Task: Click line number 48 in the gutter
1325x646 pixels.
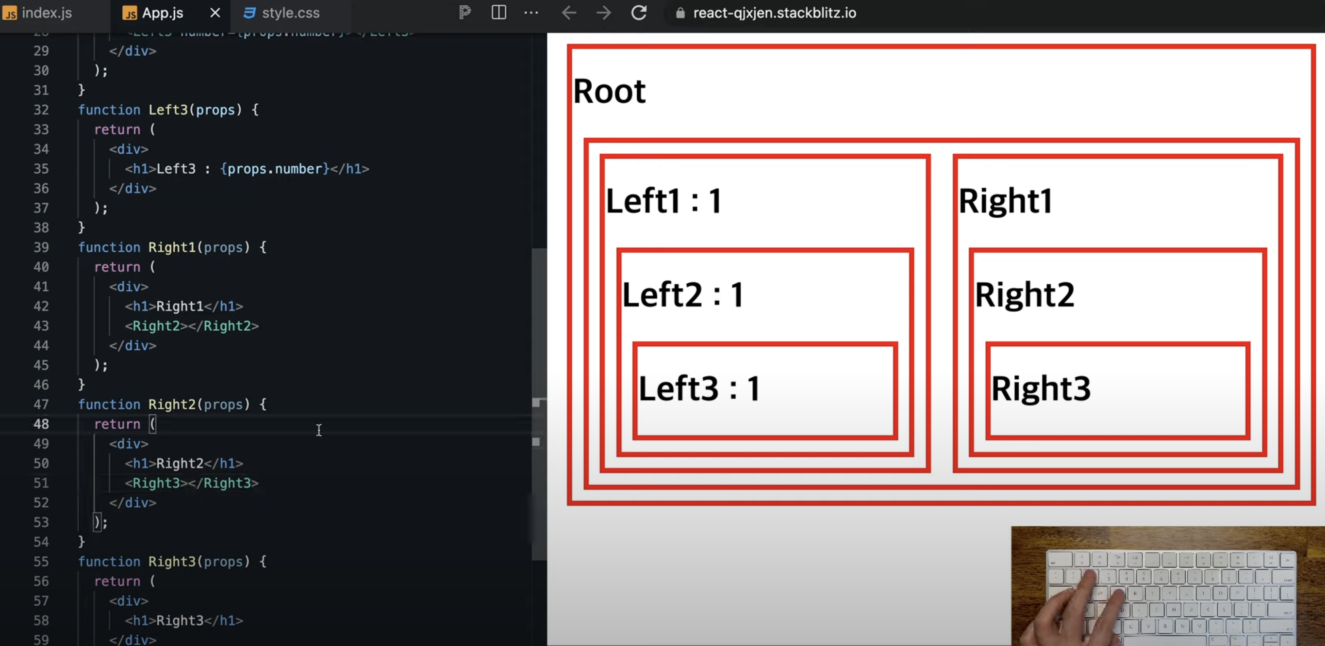Action: point(41,424)
